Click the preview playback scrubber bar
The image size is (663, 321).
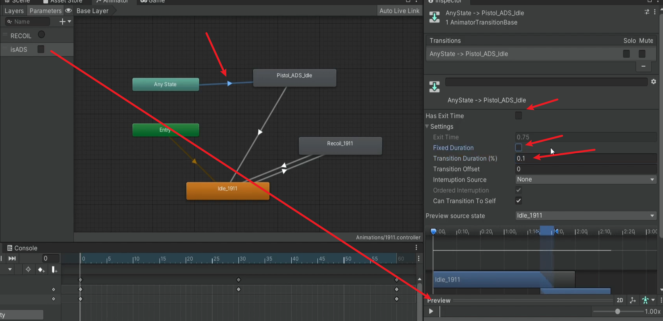coord(515,311)
